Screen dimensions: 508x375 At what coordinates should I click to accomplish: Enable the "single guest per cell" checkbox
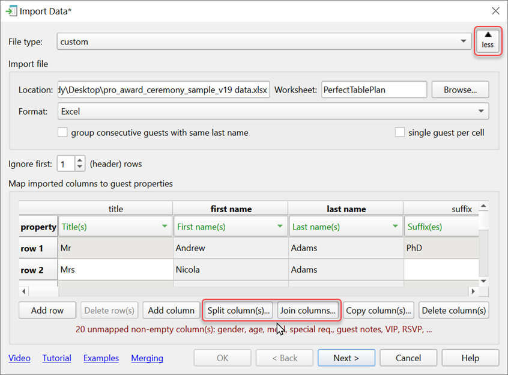click(400, 132)
